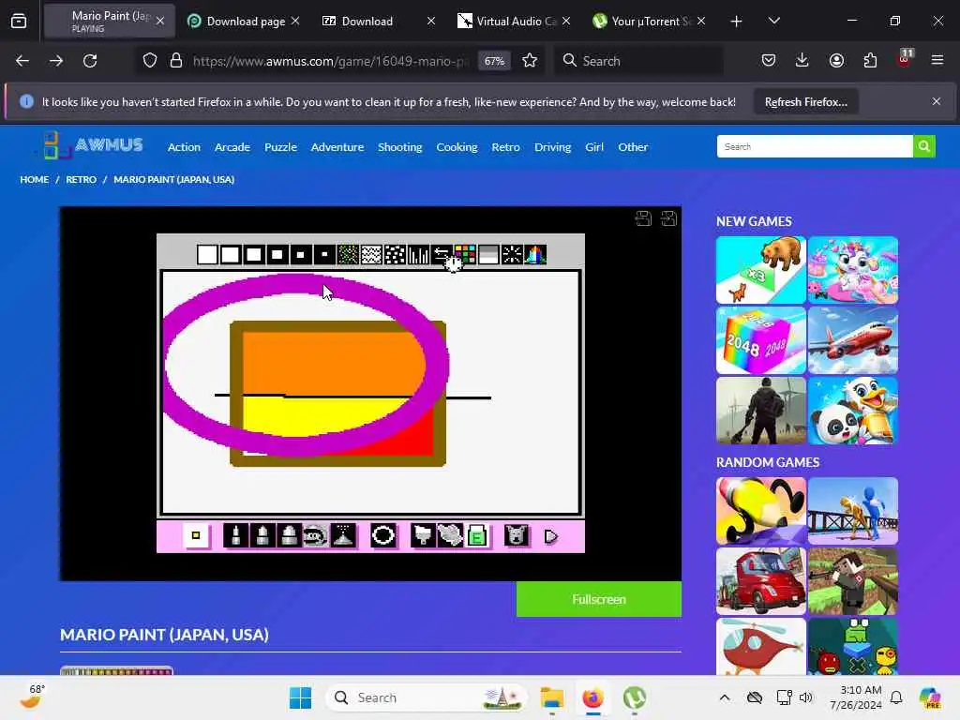Select the multicolor grid palette tile
The height and width of the screenshot is (720, 960).
point(465,254)
